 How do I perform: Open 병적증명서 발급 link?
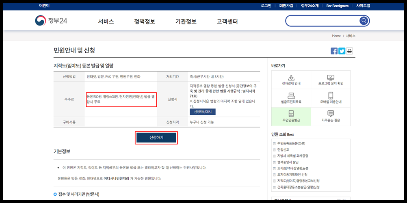[x=288, y=162]
